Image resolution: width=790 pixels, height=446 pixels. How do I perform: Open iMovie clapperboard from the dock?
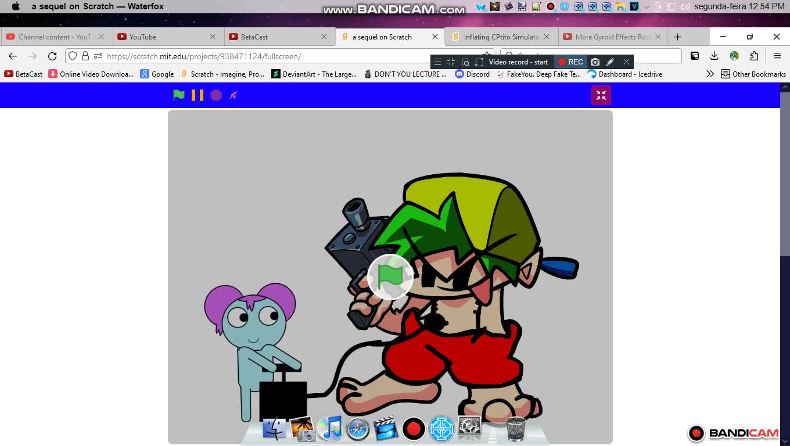386,429
